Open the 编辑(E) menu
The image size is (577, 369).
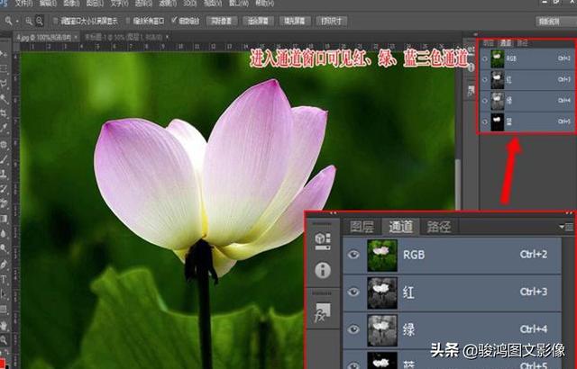(x=48, y=4)
